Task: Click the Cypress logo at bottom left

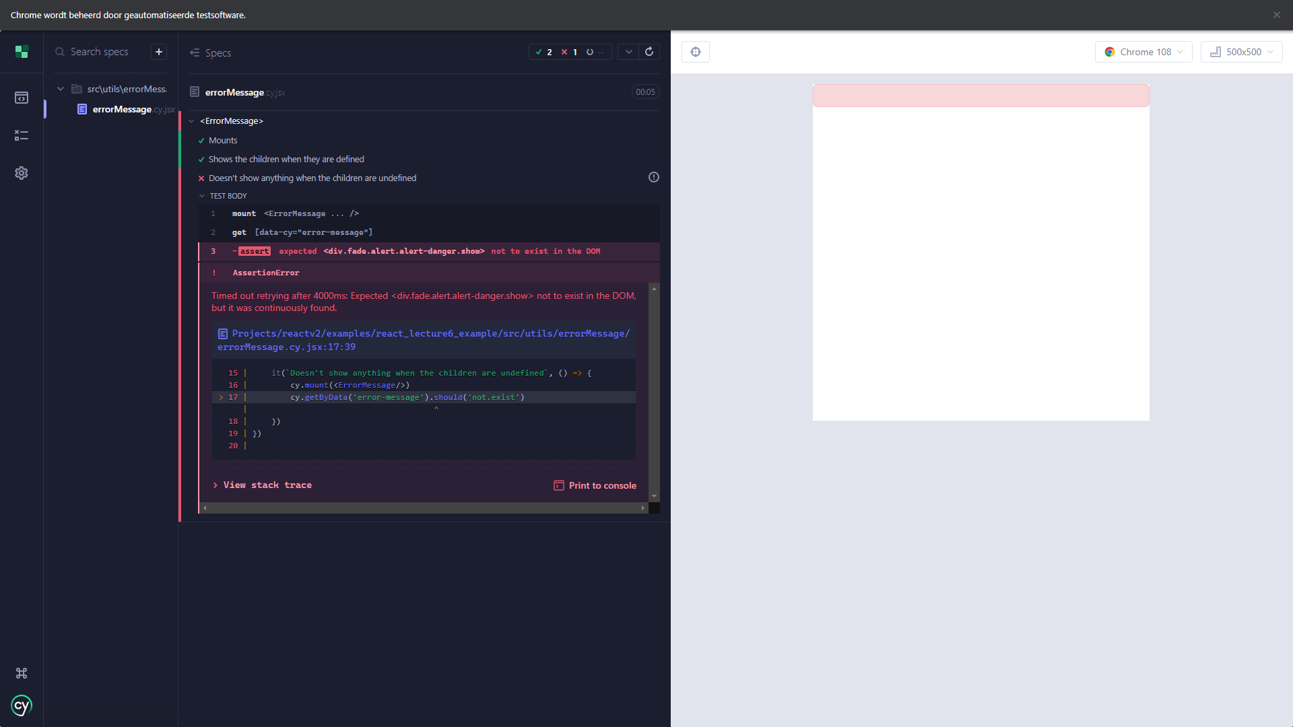Action: click(x=22, y=705)
